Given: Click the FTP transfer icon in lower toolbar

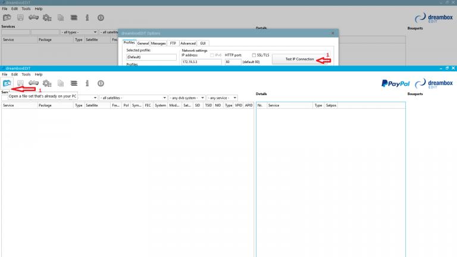Looking at the screenshot, I should (x=33, y=84).
